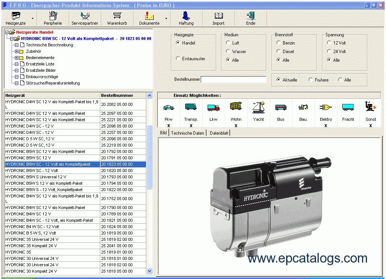Select Benzin as the Brennstoff

278,43
